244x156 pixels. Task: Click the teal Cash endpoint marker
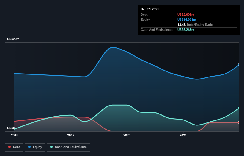click(239, 108)
